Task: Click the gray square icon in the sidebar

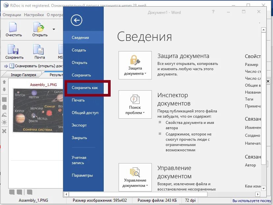Action: click(x=4, y=100)
